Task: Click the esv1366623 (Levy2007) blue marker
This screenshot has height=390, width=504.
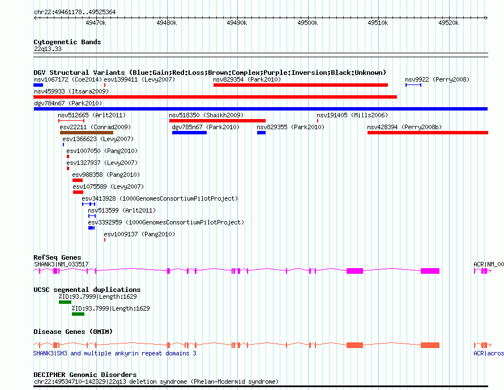Action: coord(63,145)
